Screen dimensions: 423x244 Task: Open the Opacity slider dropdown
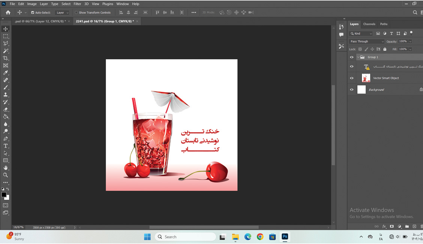click(x=410, y=42)
